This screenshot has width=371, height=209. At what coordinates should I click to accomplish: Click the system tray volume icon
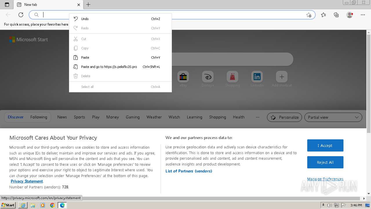(330, 205)
